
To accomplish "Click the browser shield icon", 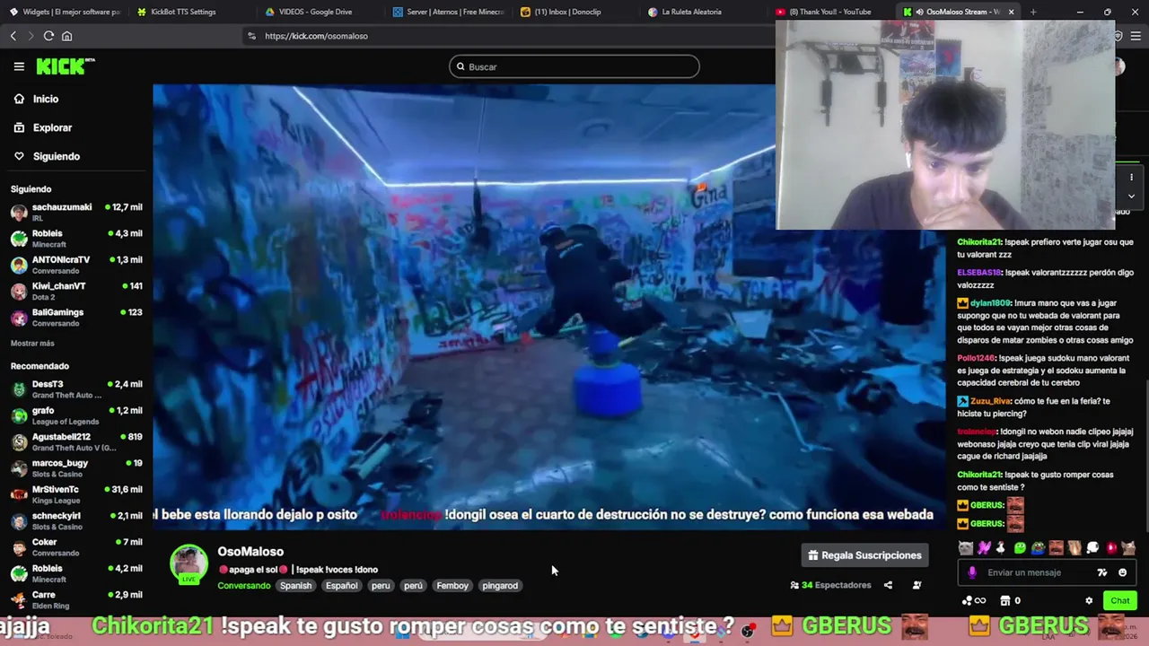I will (x=1118, y=36).
